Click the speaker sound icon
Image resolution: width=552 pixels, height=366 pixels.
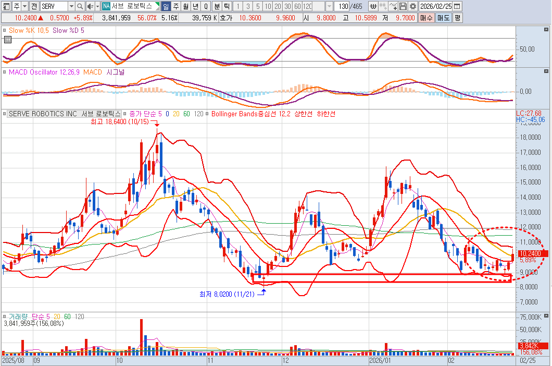coord(90,6)
